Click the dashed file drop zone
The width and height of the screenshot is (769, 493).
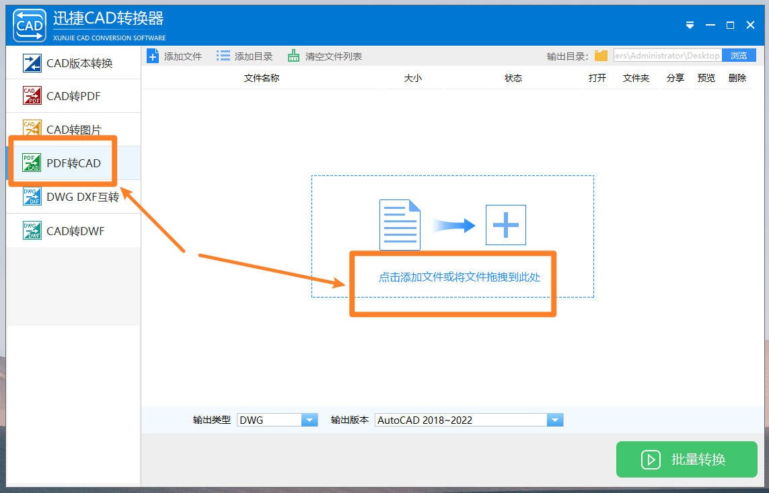click(x=452, y=236)
